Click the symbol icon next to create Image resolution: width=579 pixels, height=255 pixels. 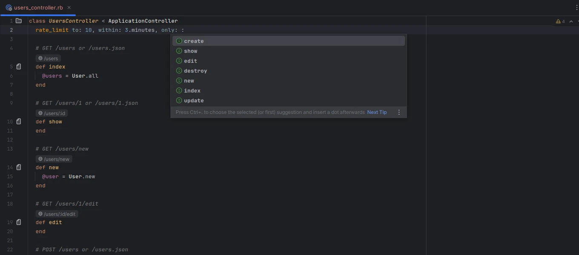(179, 41)
